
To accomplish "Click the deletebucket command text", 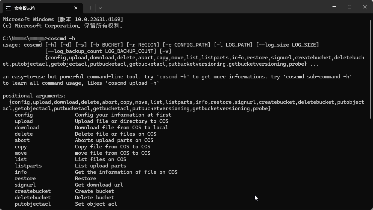I will point(32,197).
